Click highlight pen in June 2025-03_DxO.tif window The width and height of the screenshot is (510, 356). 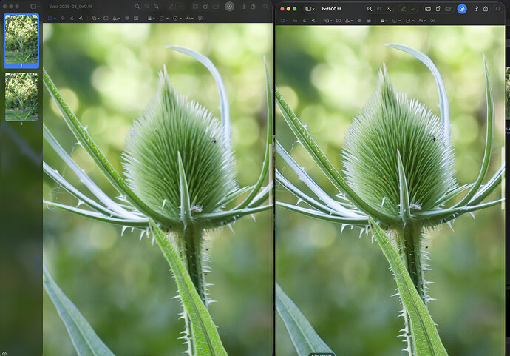(171, 7)
